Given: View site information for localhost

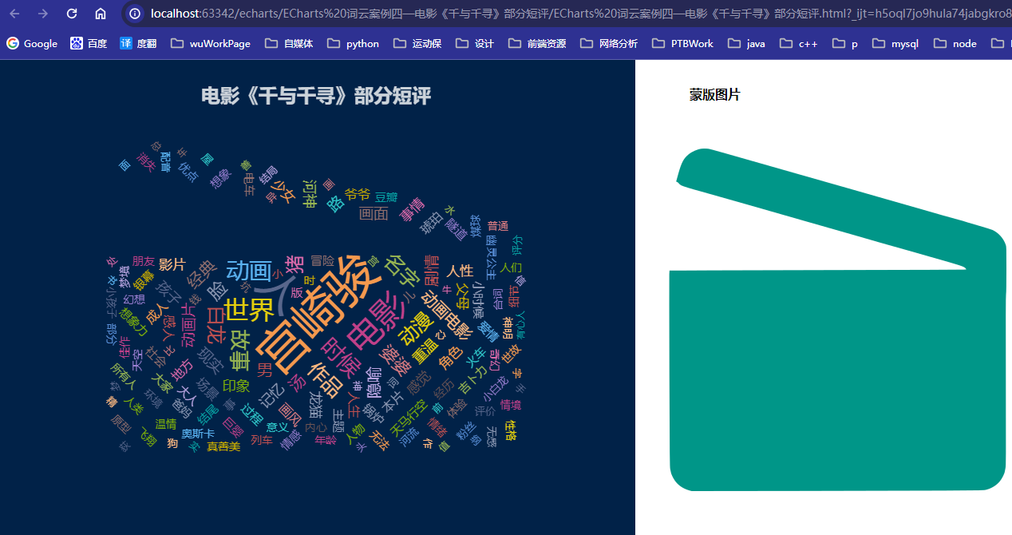Looking at the screenshot, I should click(x=135, y=14).
